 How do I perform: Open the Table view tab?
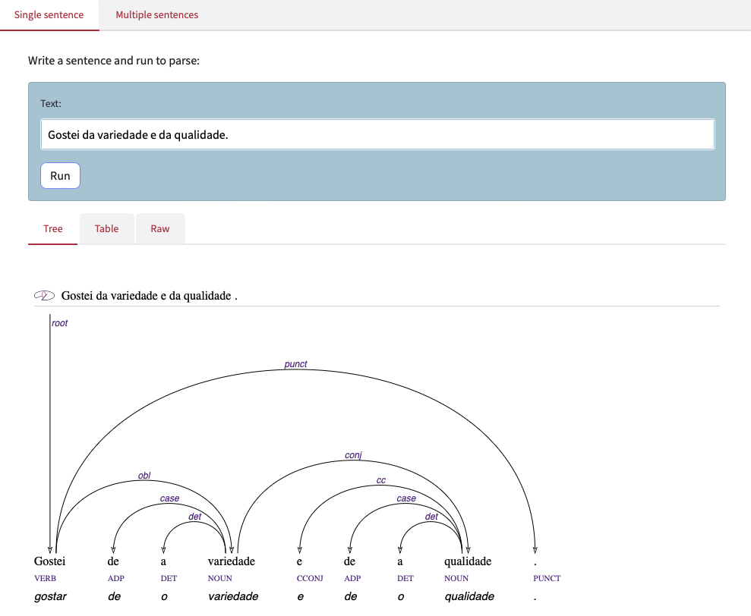point(106,228)
